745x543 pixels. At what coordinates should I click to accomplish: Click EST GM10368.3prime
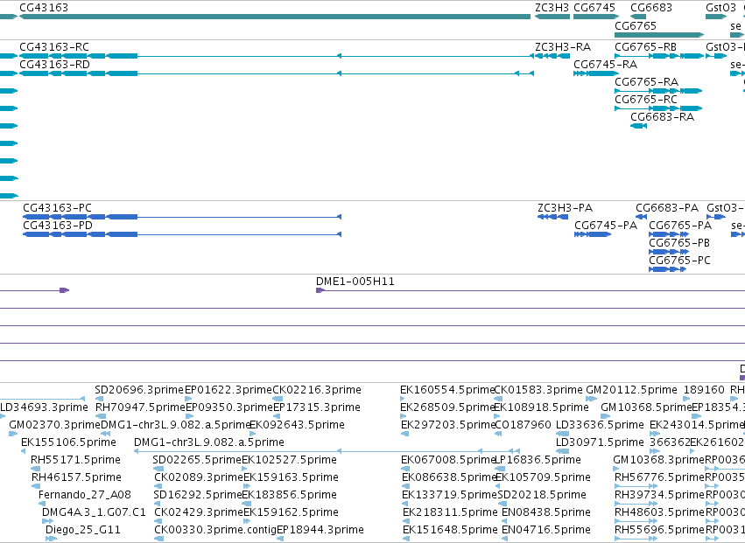click(x=658, y=460)
